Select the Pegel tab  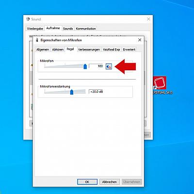pos(70,49)
